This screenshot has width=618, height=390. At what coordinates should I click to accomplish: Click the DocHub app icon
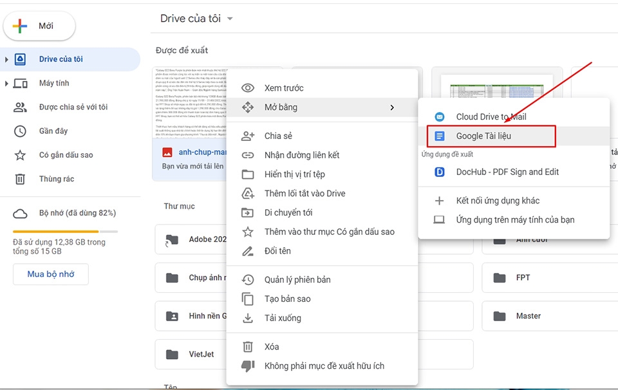coord(440,172)
